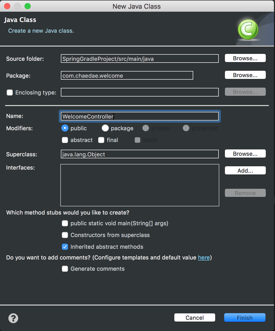Check the final modifier
Screen dimensions: 275x331
[x=101, y=140]
